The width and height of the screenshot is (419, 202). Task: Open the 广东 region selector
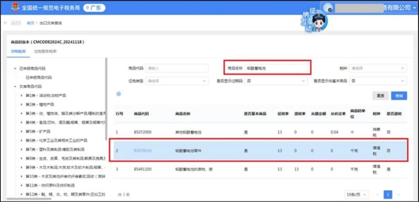pyautogui.click(x=94, y=8)
